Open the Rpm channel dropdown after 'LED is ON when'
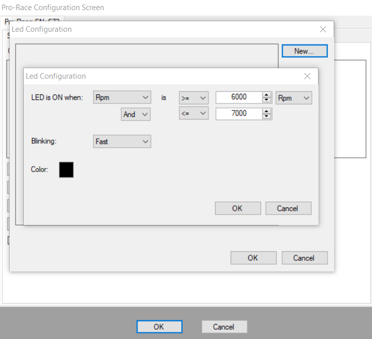The height and width of the screenshot is (339, 372). [x=122, y=98]
